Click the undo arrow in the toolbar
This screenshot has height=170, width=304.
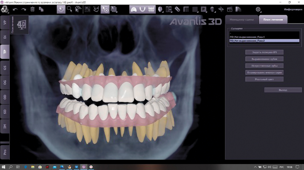coord(15,9)
